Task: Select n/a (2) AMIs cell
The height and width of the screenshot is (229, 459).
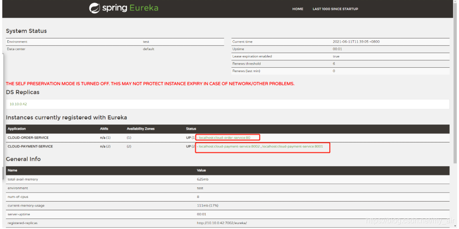Action: [x=105, y=146]
